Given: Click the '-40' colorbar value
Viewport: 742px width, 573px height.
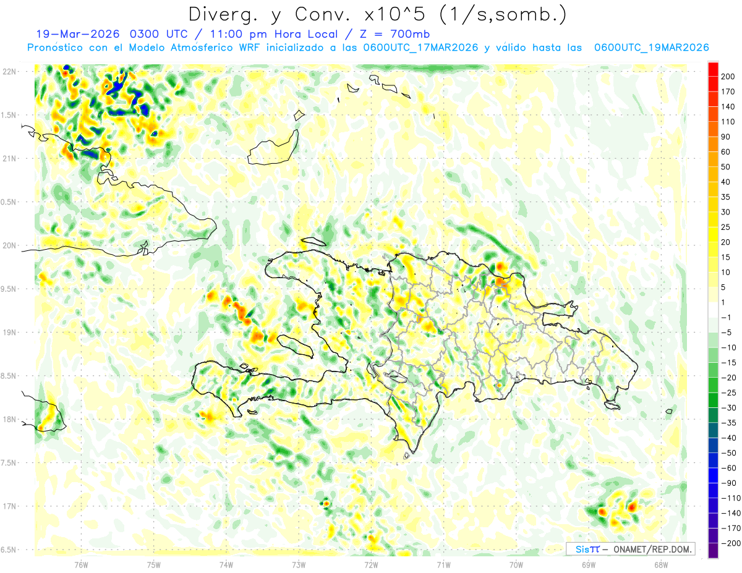Looking at the screenshot, I should click(730, 438).
